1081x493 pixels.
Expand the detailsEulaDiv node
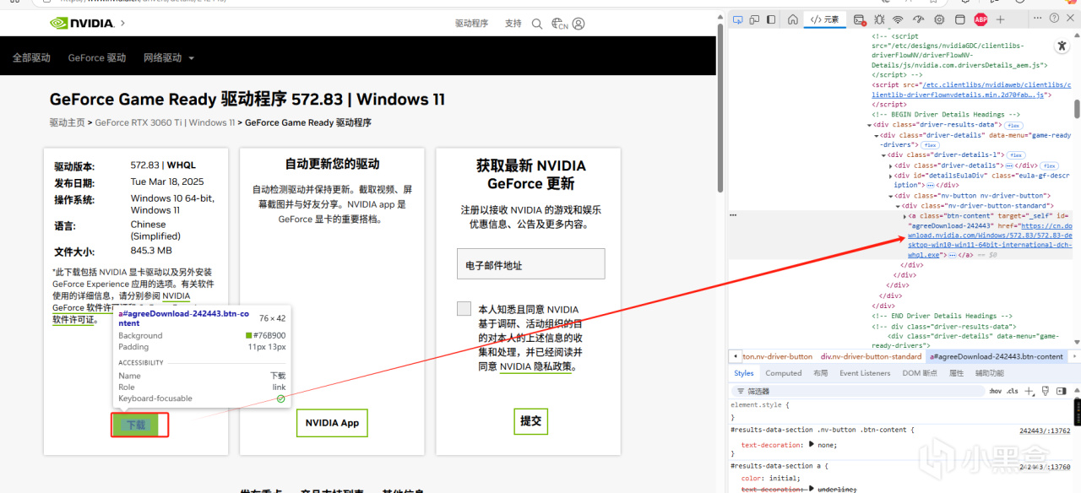[x=890, y=176]
